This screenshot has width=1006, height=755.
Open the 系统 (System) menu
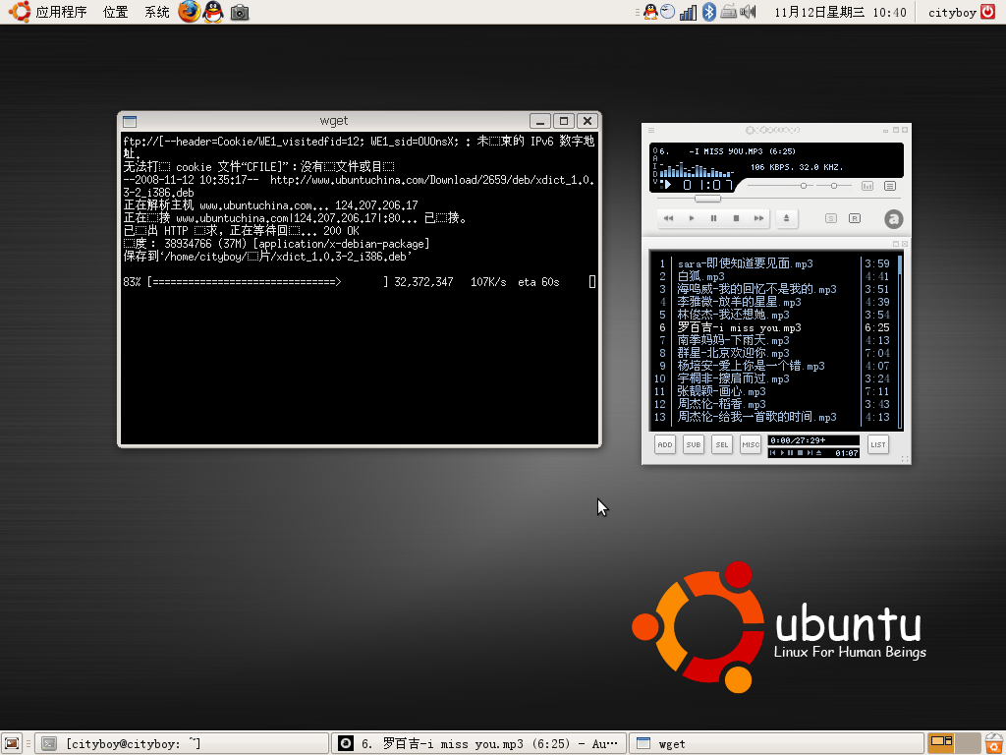tap(156, 12)
